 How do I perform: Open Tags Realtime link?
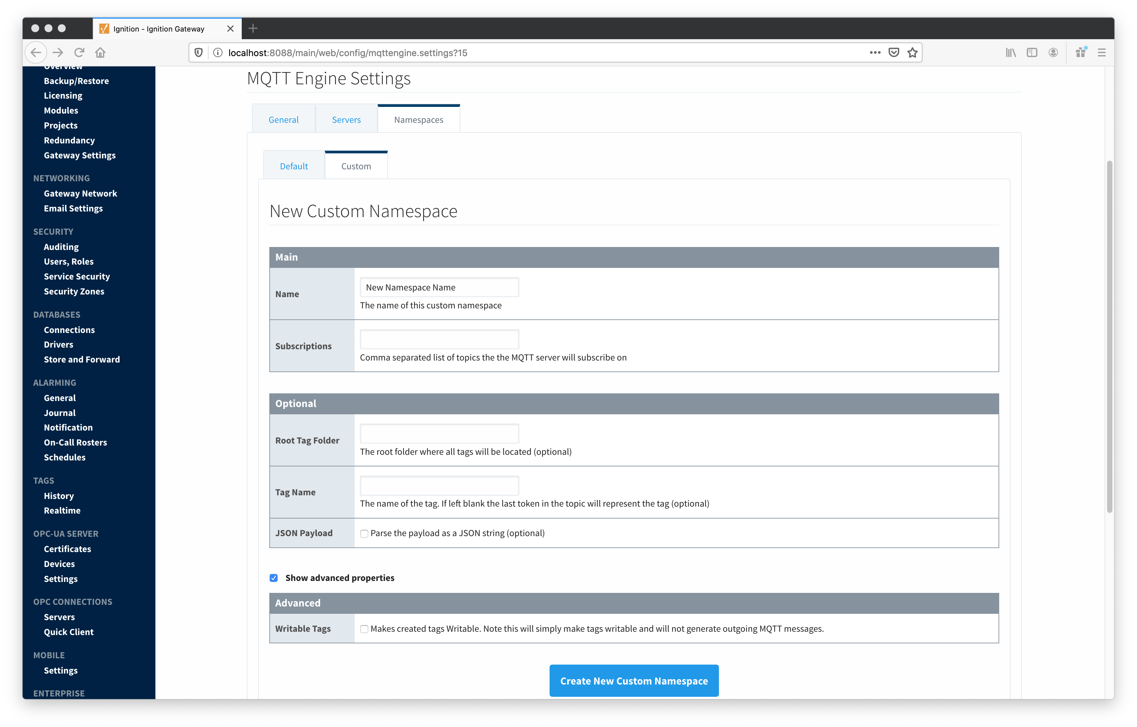62,510
